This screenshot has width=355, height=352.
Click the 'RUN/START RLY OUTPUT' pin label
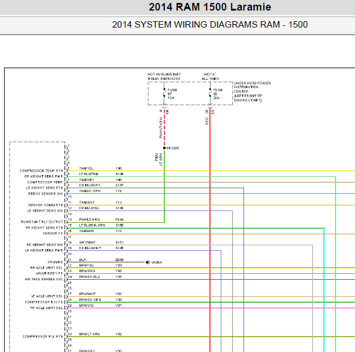(x=42, y=222)
